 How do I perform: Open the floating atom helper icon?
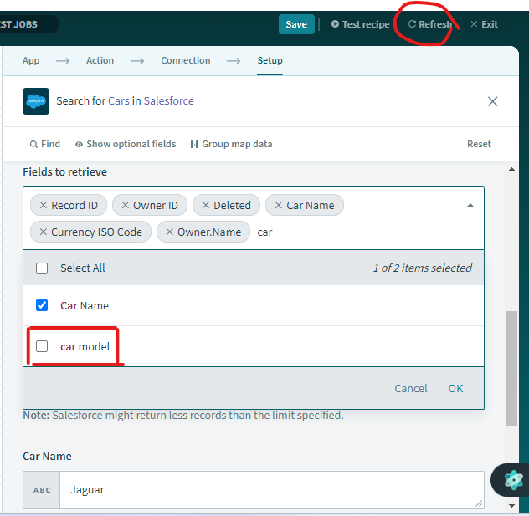click(x=513, y=480)
